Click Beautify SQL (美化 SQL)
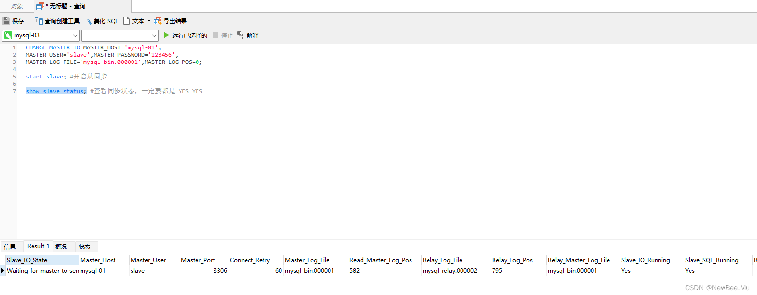 pos(101,21)
